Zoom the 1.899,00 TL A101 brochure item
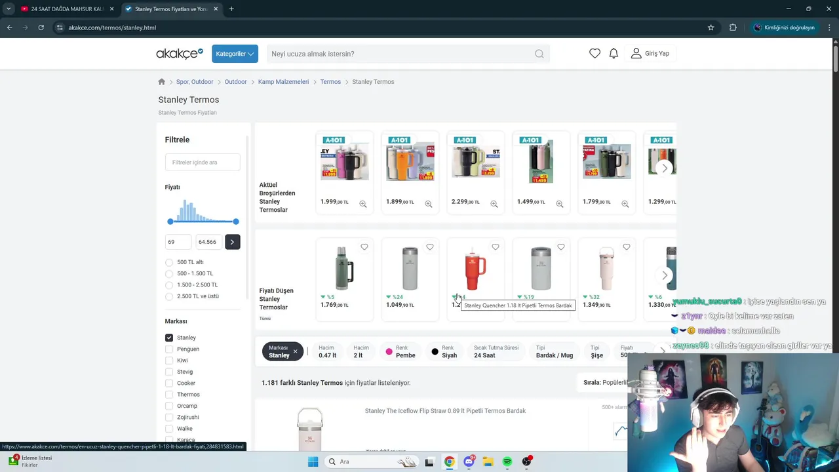Screen dimensions: 839x472 [x=429, y=204]
